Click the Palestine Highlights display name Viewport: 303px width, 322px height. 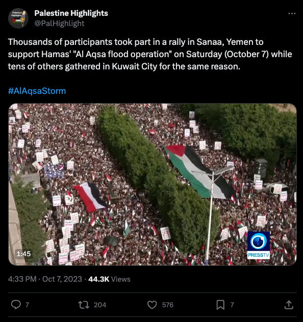coord(71,13)
